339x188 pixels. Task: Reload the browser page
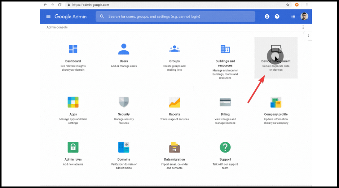pyautogui.click(x=60, y=5)
